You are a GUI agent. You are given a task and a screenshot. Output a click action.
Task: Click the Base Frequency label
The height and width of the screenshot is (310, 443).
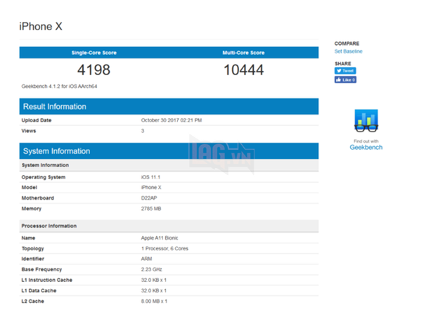(x=41, y=269)
